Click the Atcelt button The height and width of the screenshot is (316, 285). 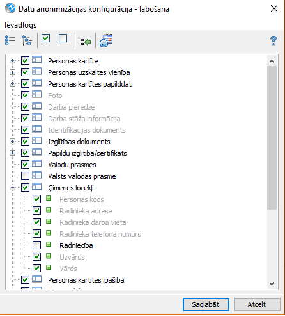coord(257,304)
